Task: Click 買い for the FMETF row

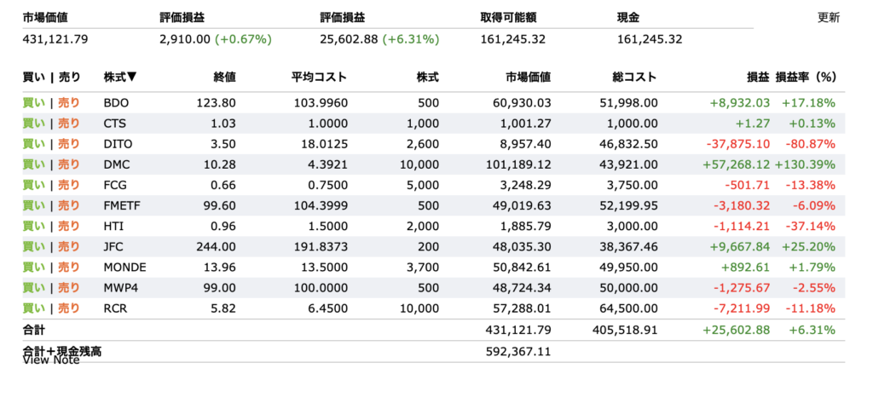Action: (x=33, y=205)
